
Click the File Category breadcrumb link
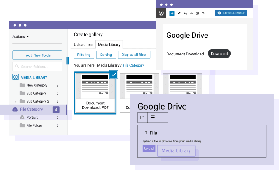tap(133, 65)
